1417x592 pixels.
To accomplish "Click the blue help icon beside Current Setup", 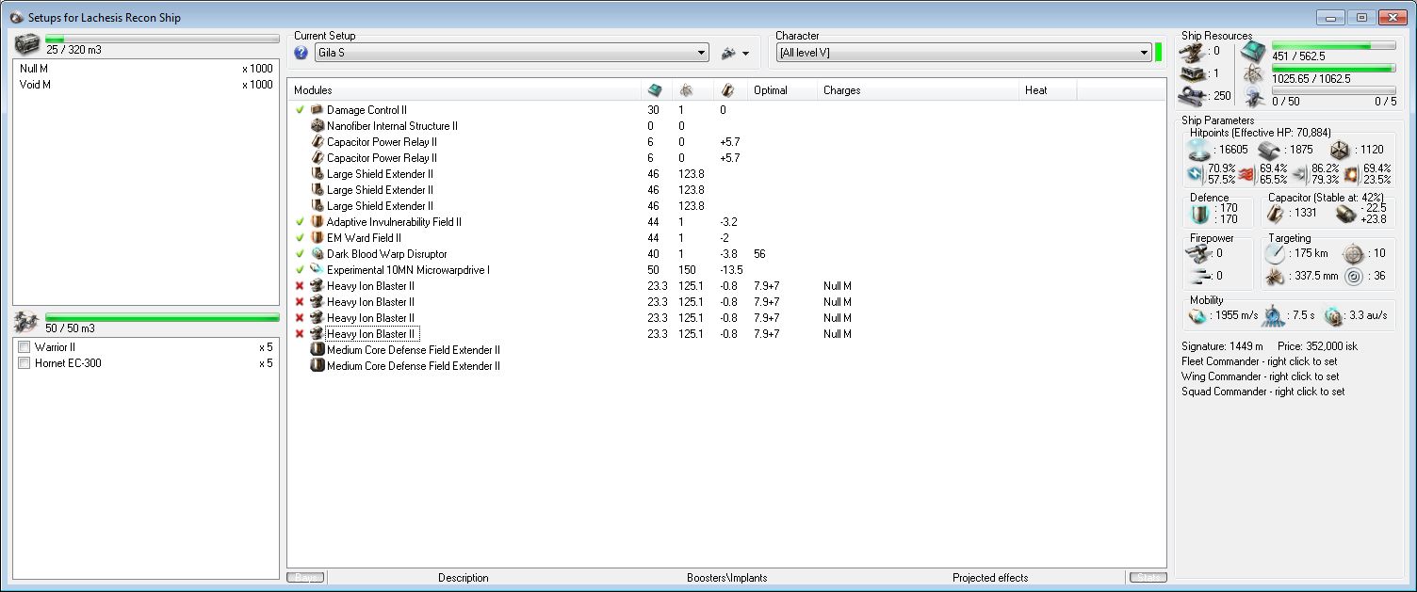I will tap(301, 53).
